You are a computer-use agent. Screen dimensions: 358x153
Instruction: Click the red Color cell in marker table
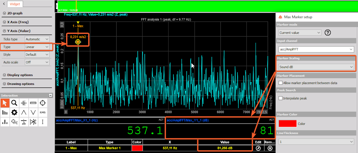[137, 148]
